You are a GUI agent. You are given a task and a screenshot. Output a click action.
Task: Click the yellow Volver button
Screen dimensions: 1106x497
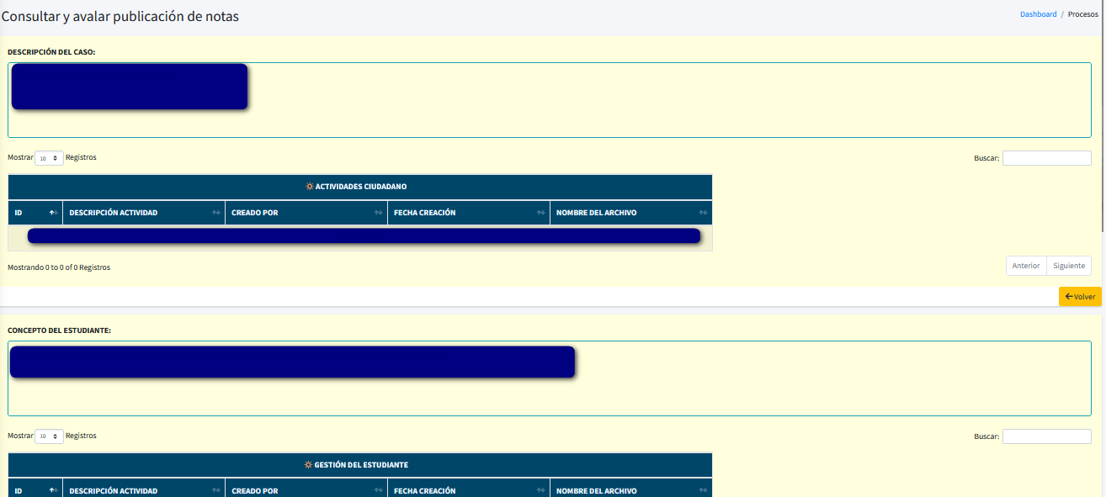(x=1080, y=296)
